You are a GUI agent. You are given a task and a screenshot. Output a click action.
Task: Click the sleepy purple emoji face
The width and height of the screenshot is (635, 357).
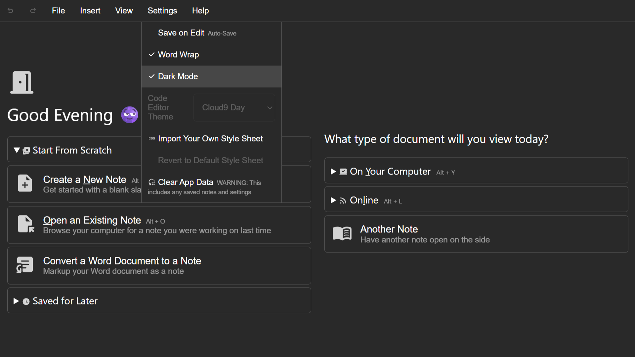[129, 115]
